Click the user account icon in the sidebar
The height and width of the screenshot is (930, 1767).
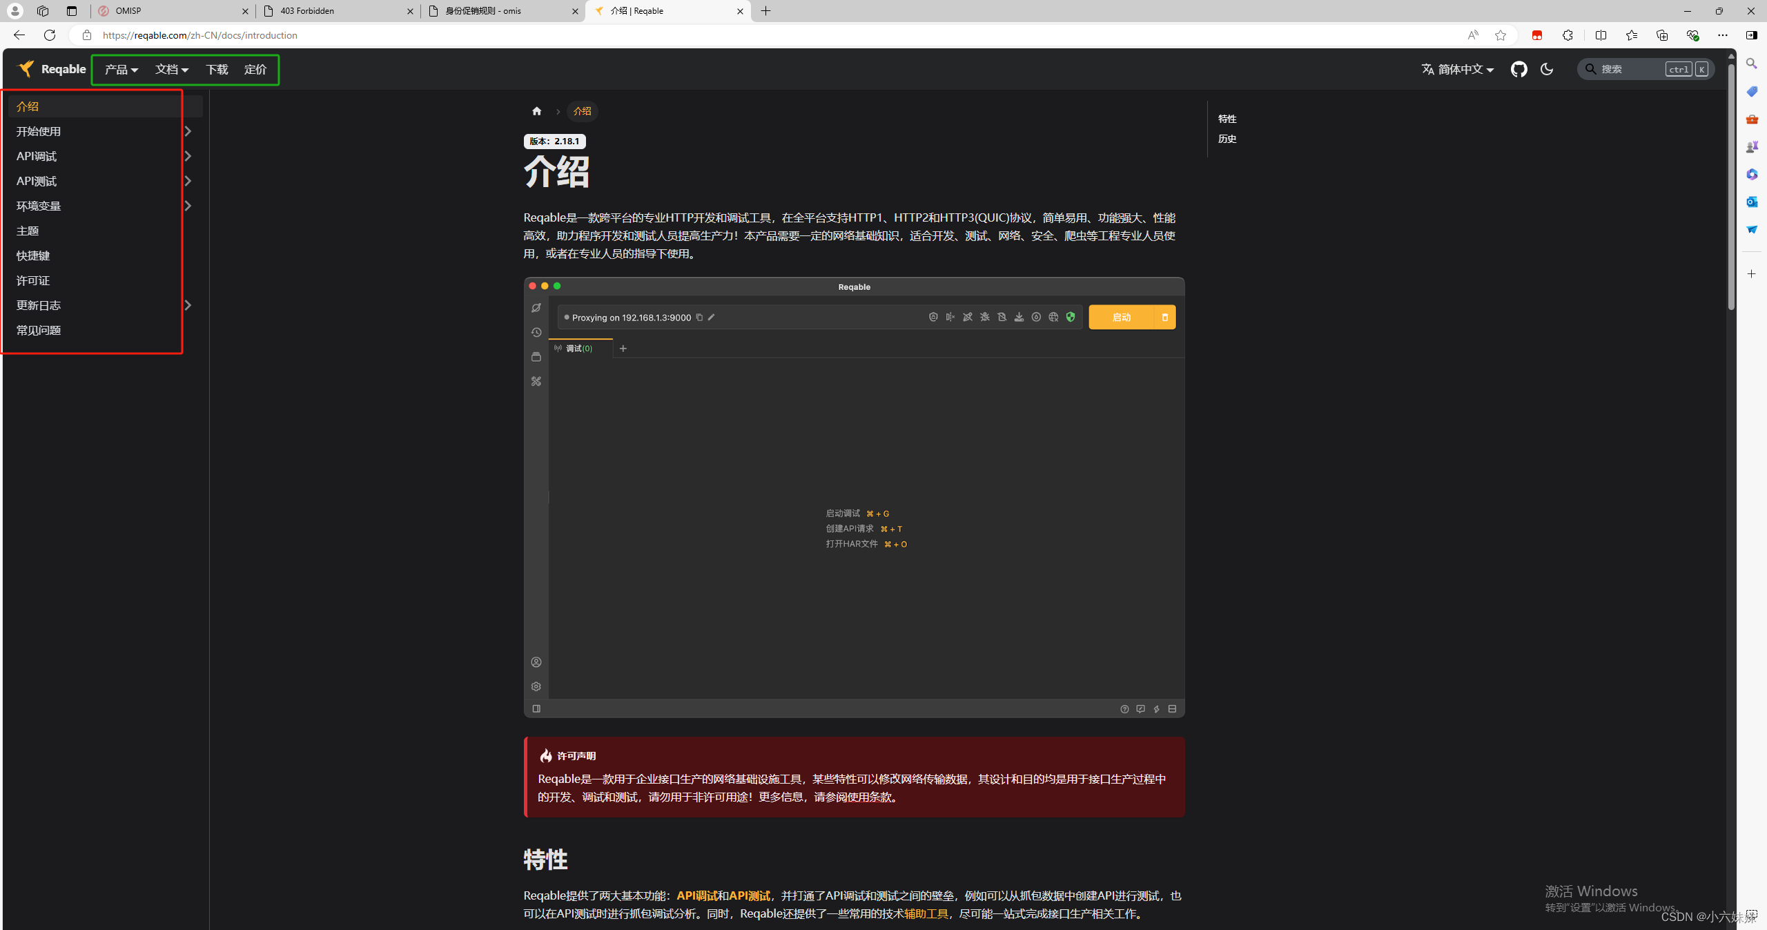(536, 661)
